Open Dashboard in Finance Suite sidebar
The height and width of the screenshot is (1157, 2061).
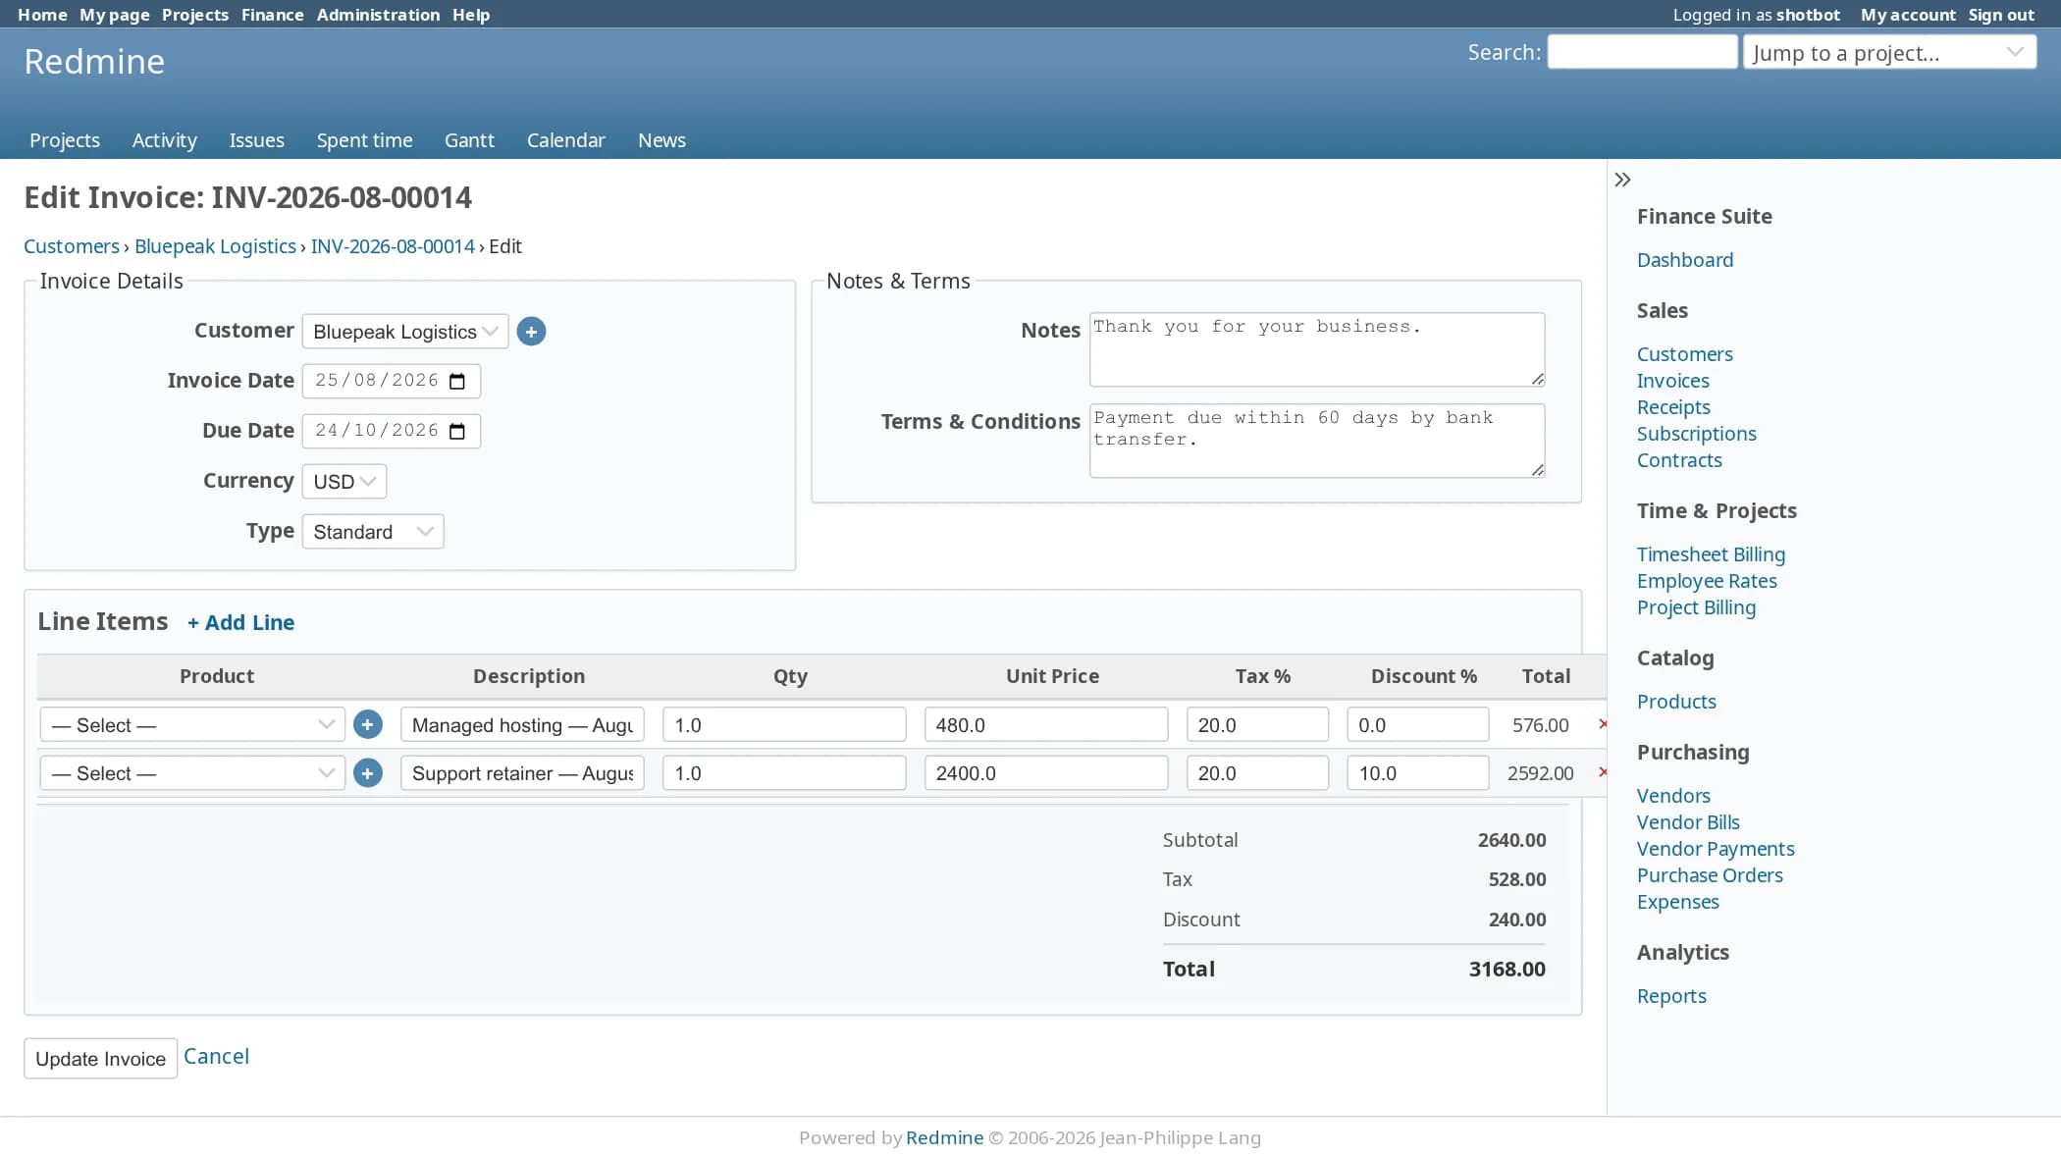[x=1685, y=260]
